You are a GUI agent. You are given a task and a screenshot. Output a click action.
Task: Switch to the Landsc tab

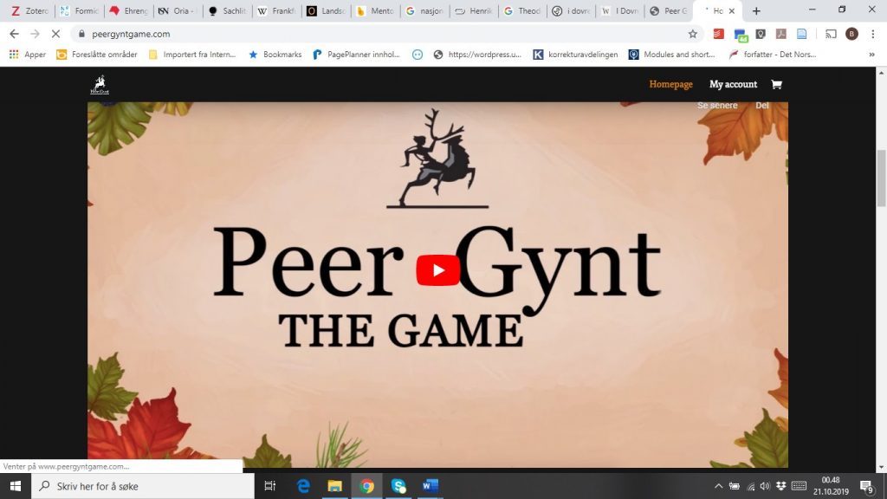point(326,10)
